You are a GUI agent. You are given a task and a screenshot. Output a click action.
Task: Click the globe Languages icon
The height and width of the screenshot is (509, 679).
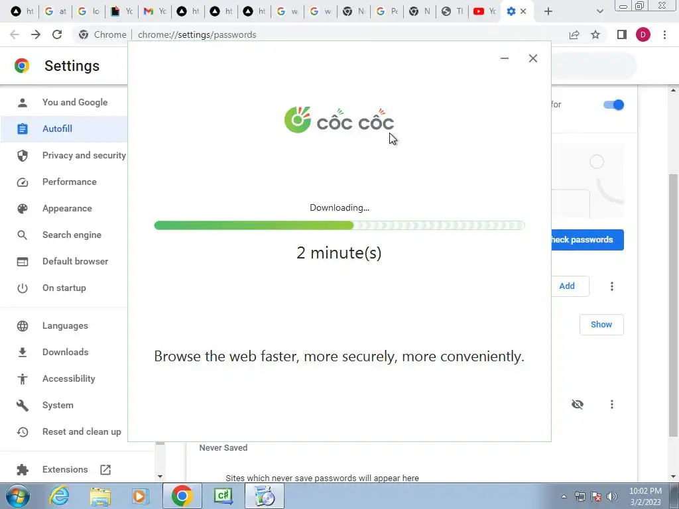tap(22, 326)
